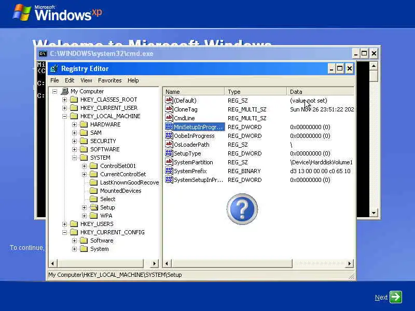Expand HKEY_CURRENT_USER node
The width and height of the screenshot is (415, 311).
click(x=64, y=108)
